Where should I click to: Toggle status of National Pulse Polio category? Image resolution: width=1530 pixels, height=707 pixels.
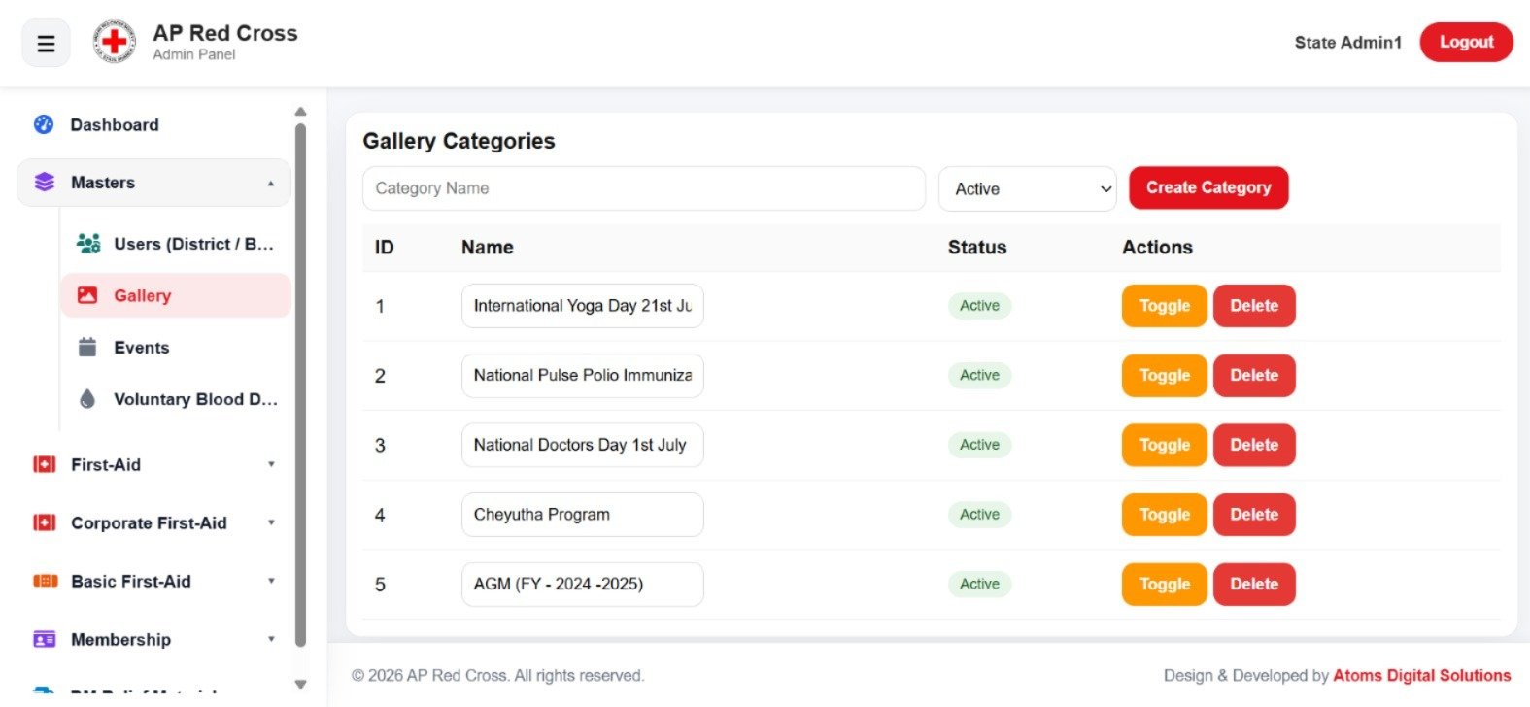[x=1164, y=376]
